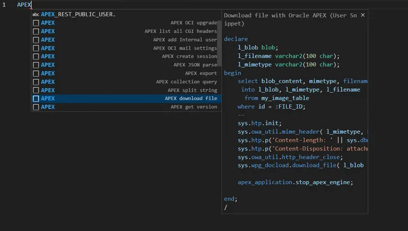
Task: Click the snippet icon of APEX OCI upgrade
Action: 36,23
